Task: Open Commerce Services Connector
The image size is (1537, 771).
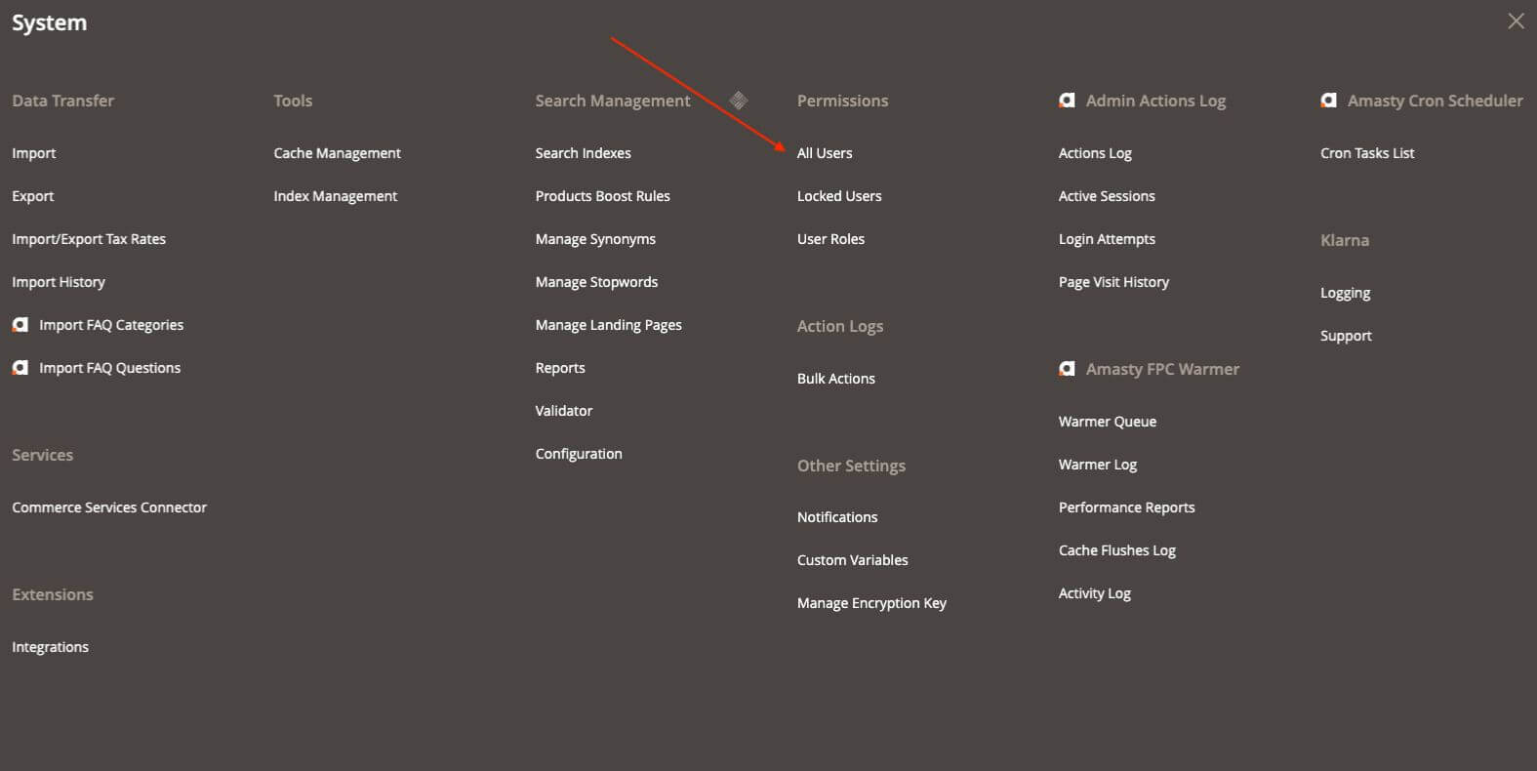Action: tap(109, 507)
